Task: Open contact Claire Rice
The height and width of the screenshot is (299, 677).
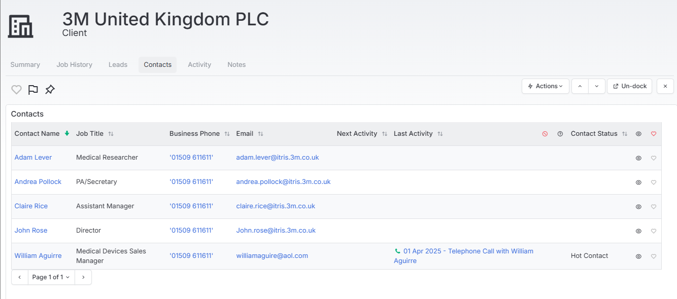Action: tap(31, 206)
